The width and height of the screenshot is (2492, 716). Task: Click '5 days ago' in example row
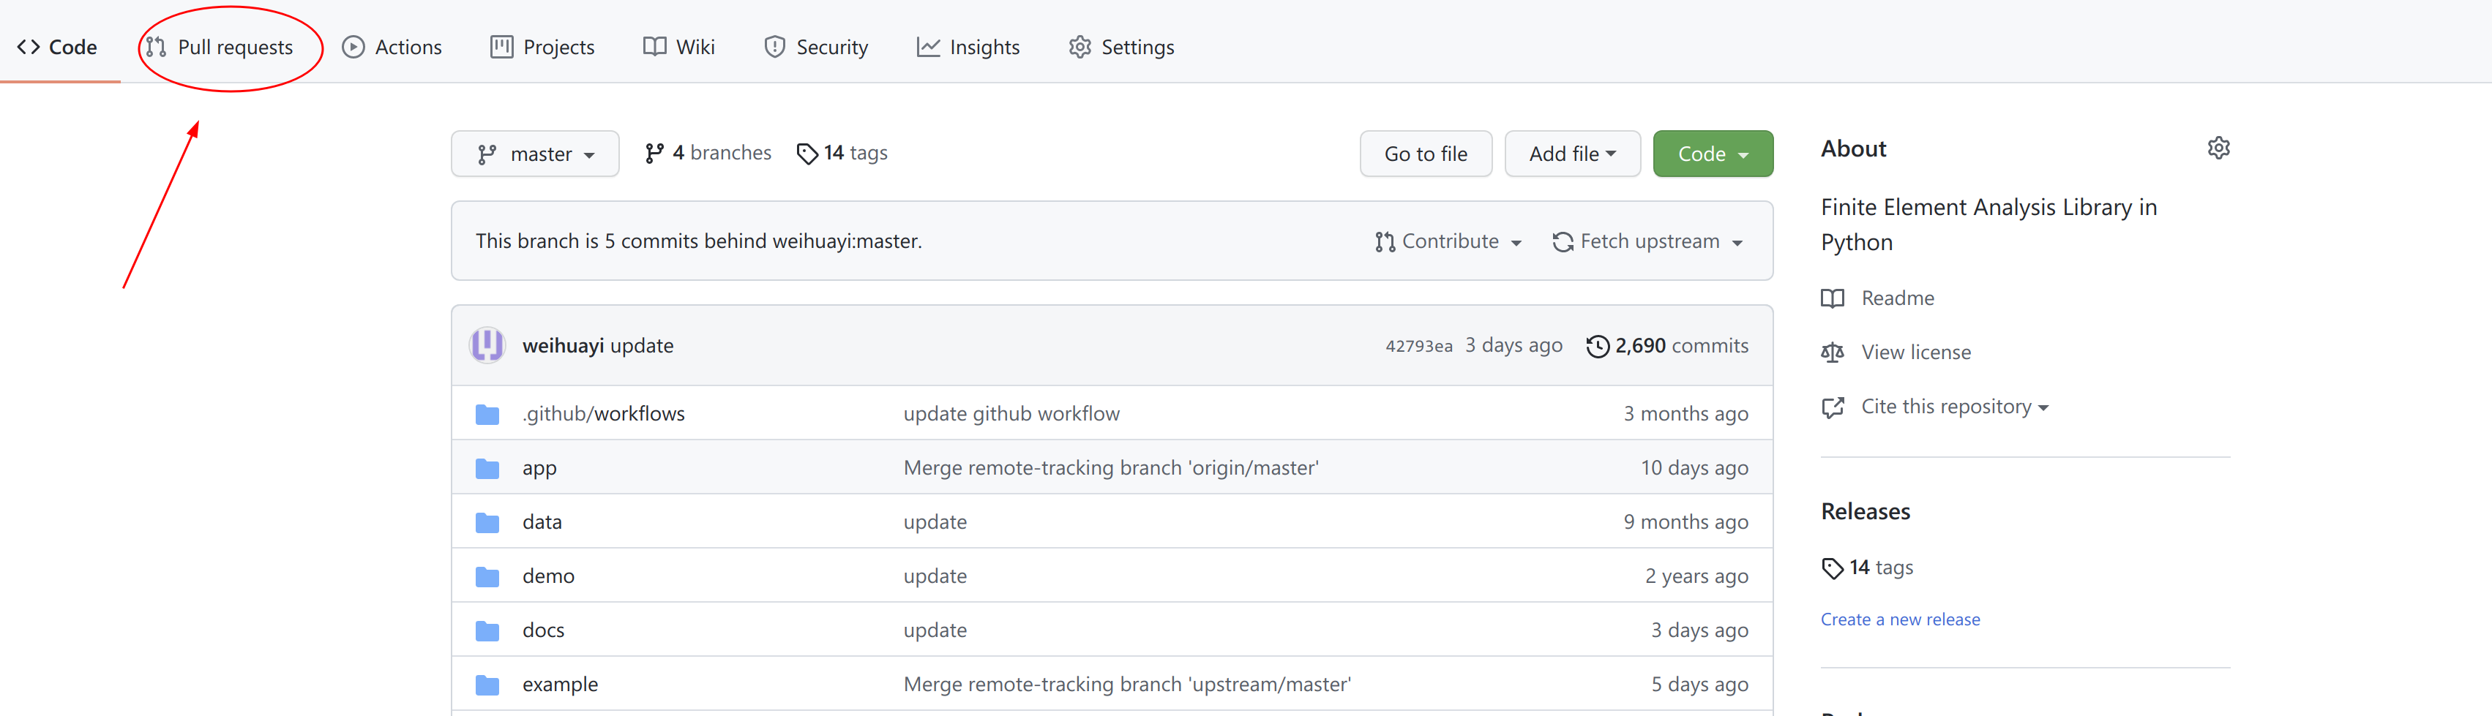point(1699,684)
